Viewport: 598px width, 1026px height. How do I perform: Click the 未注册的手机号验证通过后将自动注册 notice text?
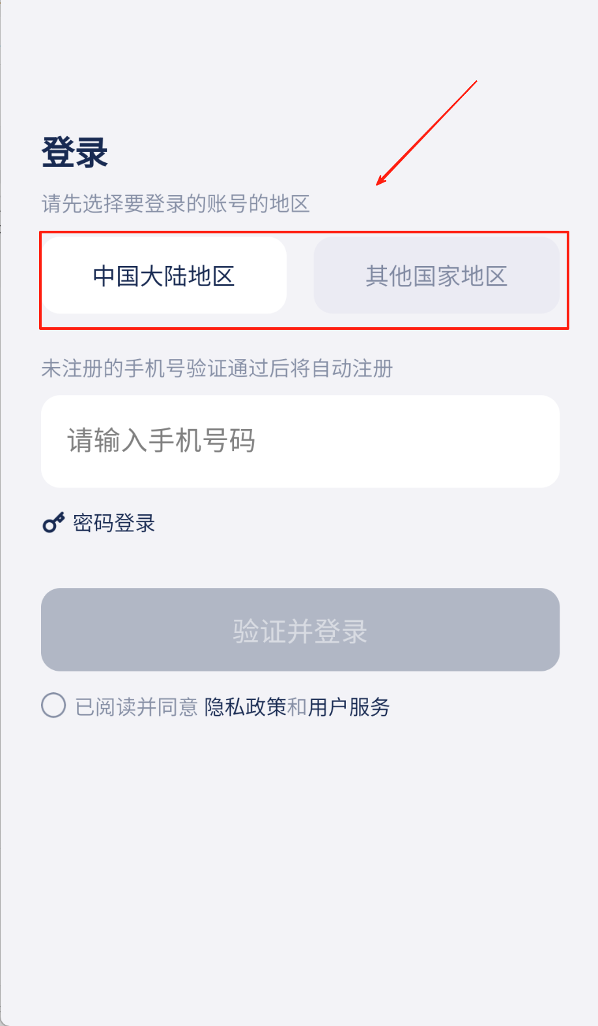click(217, 369)
